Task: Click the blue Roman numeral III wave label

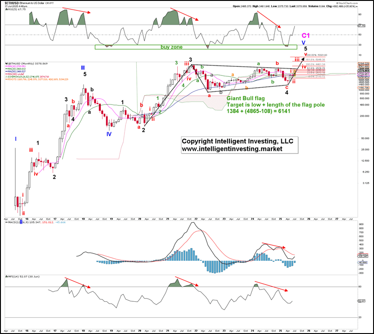Action: [83, 68]
